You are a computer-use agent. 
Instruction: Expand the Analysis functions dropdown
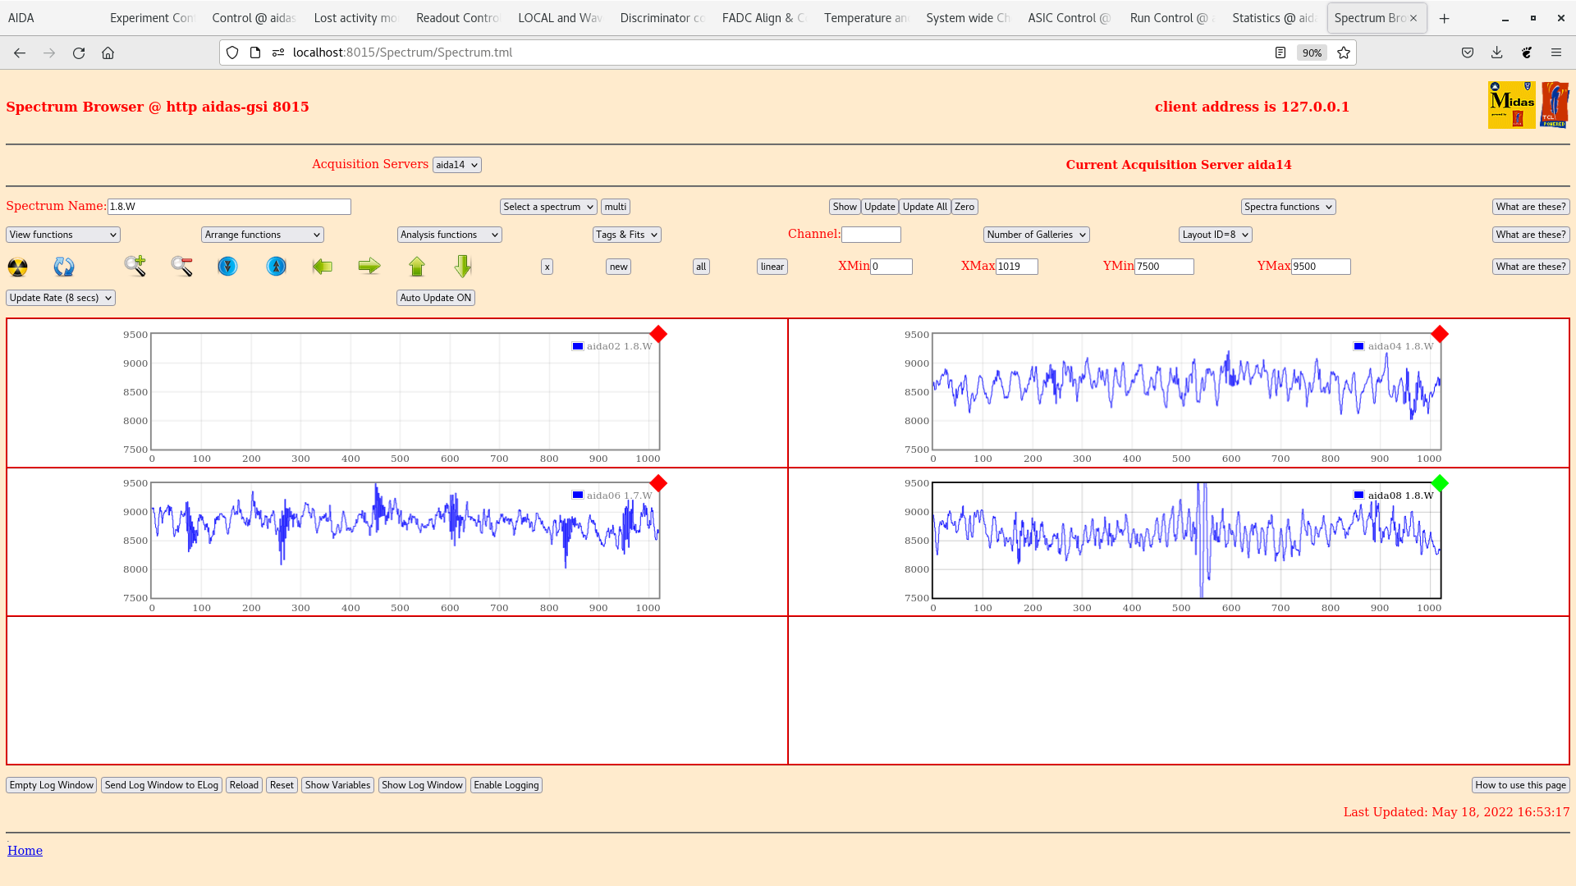[450, 235]
